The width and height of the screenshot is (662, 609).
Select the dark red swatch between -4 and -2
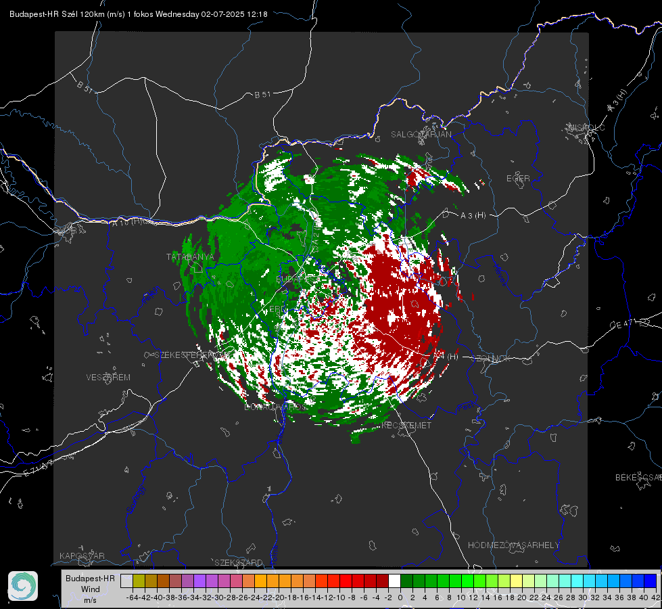coord(383,581)
